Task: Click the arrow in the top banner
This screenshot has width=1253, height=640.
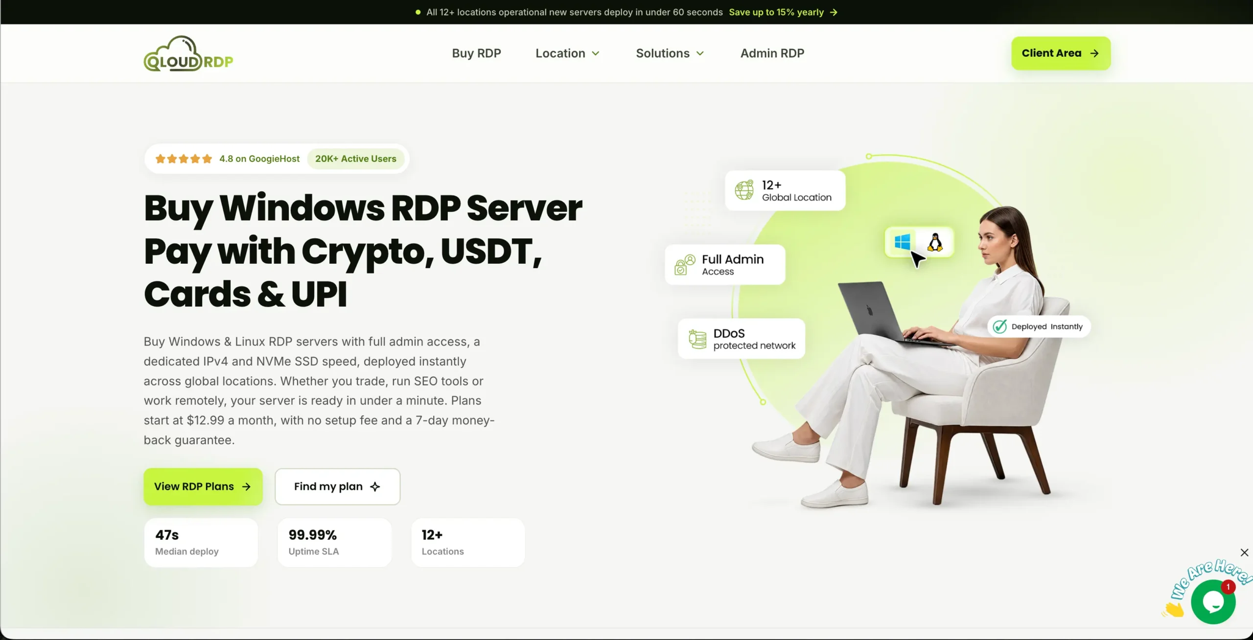Action: click(x=834, y=12)
